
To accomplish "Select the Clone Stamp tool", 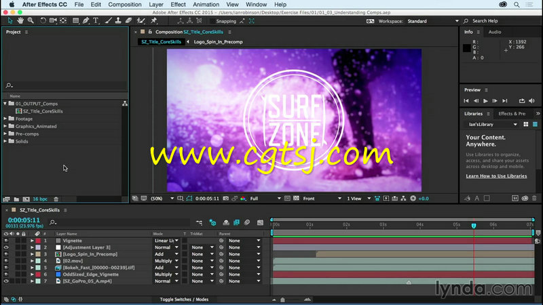I will coord(118,21).
